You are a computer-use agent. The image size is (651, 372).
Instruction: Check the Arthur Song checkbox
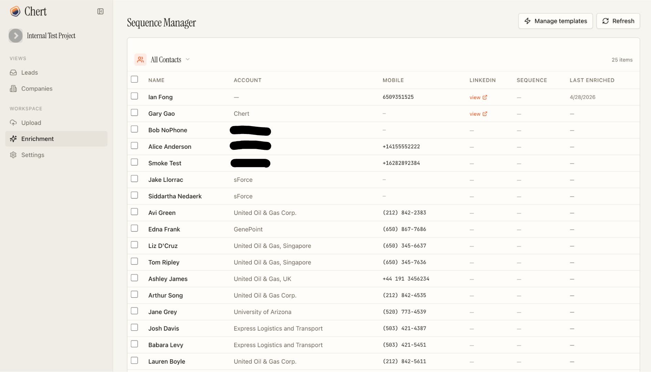(x=134, y=294)
